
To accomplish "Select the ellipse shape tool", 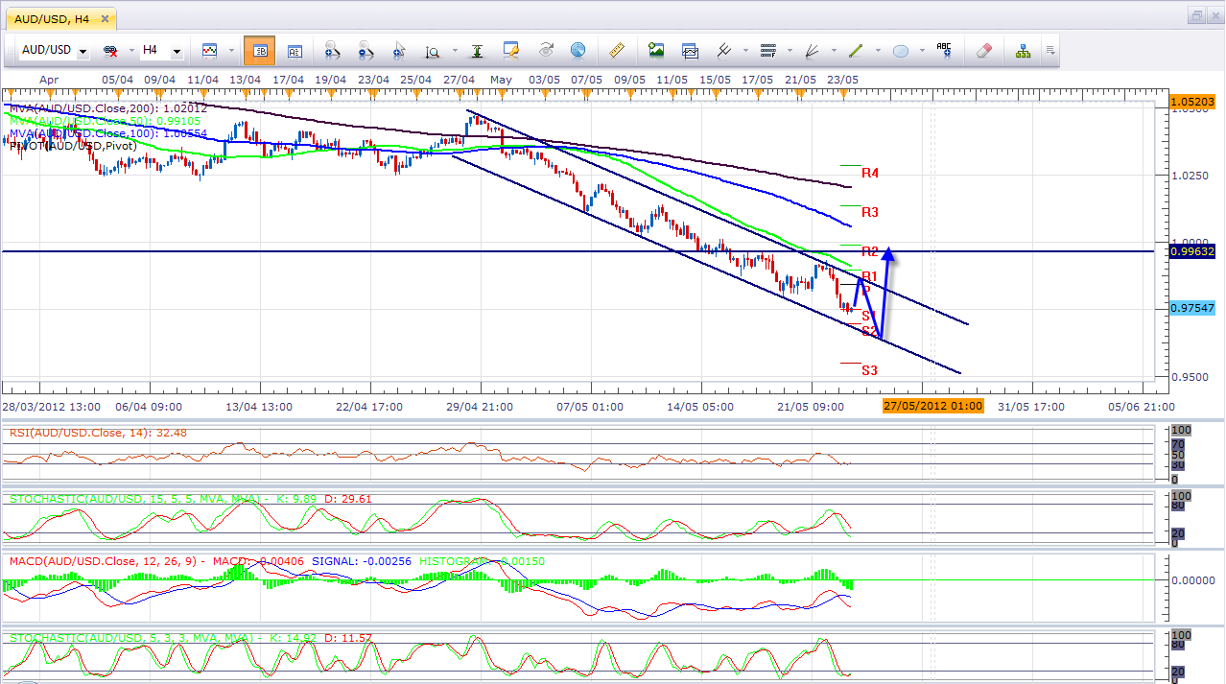I will pyautogui.click(x=901, y=51).
